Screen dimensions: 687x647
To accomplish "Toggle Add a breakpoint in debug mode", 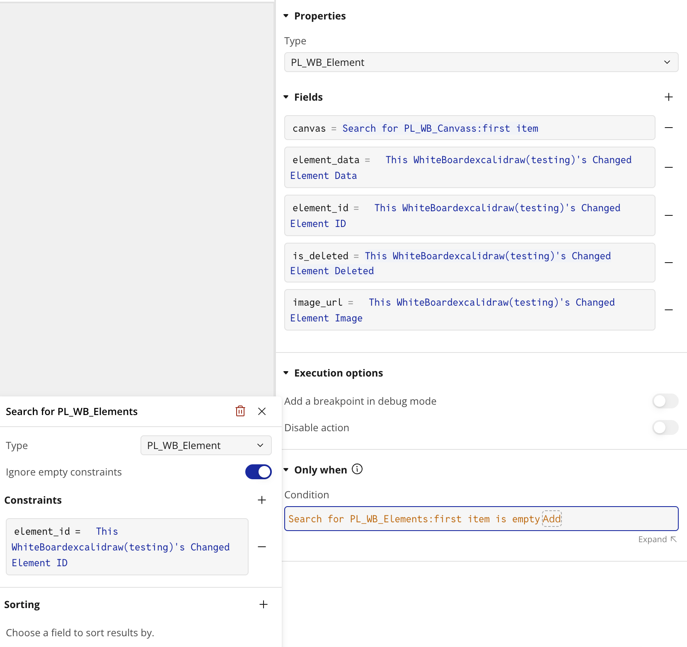I will [665, 401].
